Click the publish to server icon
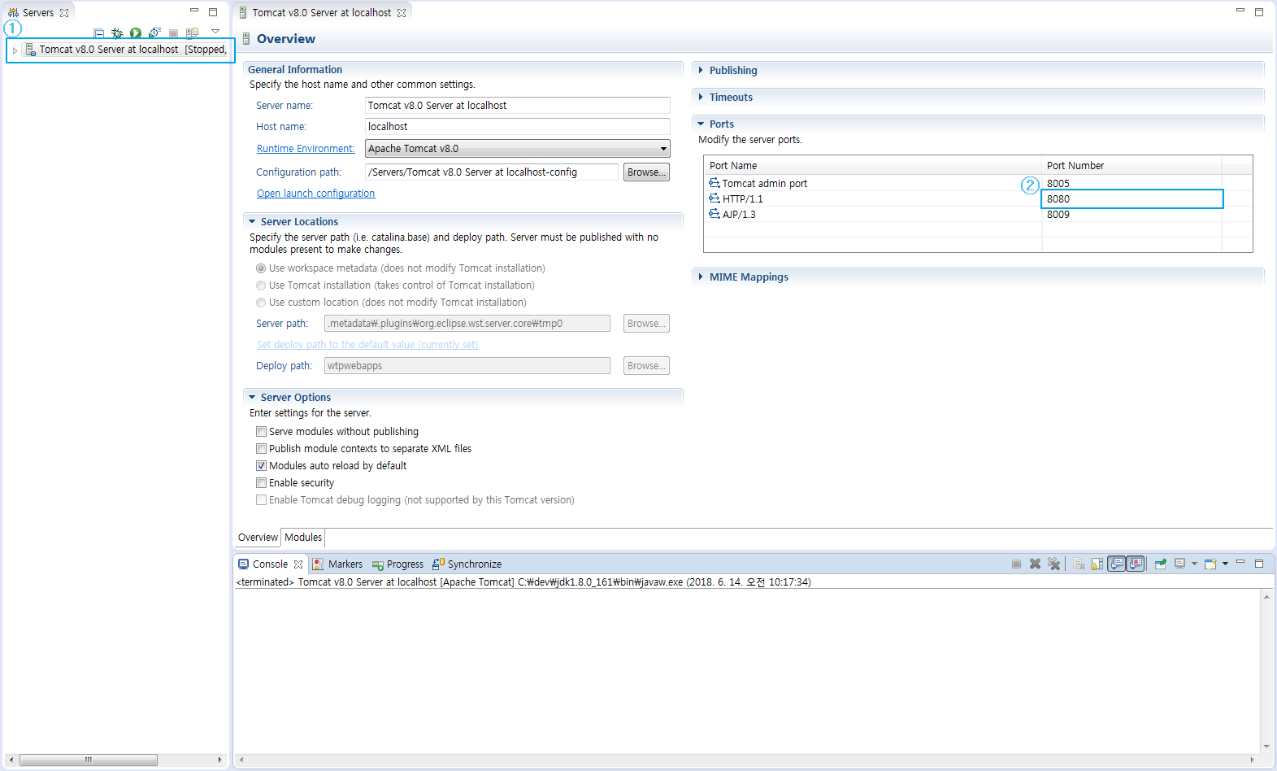The image size is (1277, 771). coord(193,33)
